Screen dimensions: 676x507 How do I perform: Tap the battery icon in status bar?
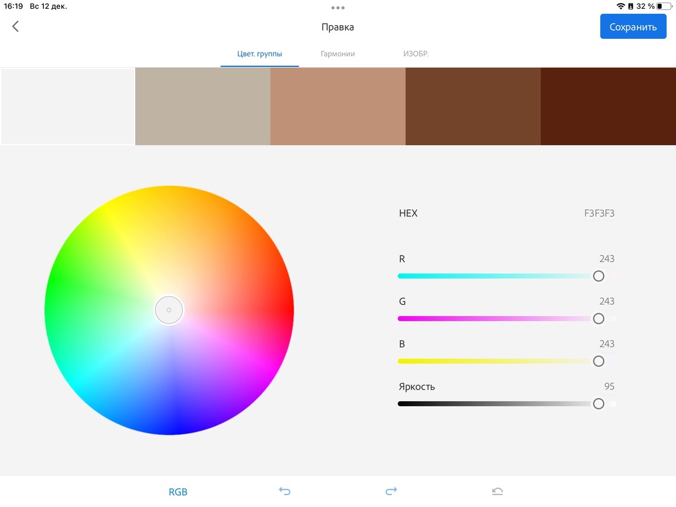tap(663, 6)
